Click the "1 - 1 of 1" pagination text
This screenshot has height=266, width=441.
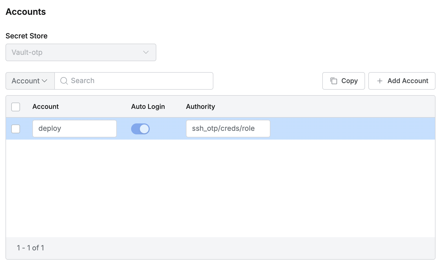[30, 248]
